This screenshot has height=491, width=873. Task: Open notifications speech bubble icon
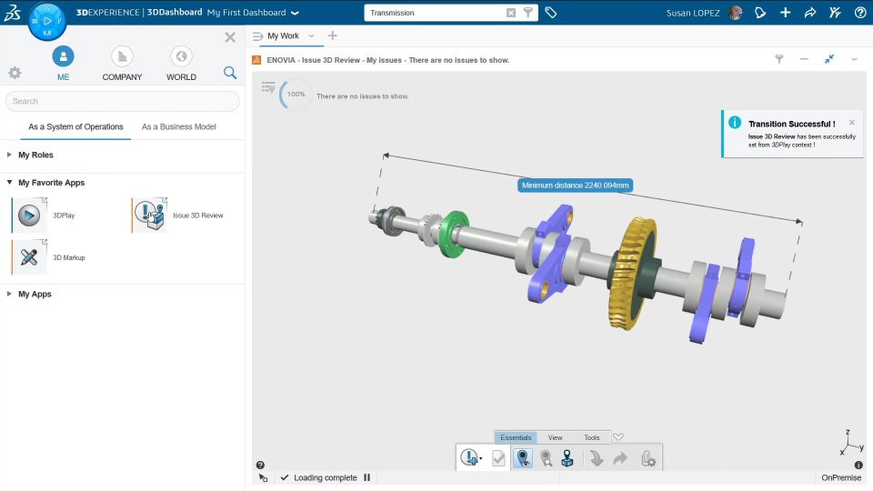(x=760, y=12)
